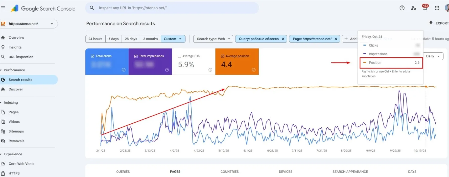449x177 pixels.
Task: Click the Clicks blue legend swatch in tooltip
Action: [365, 45]
